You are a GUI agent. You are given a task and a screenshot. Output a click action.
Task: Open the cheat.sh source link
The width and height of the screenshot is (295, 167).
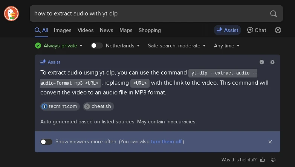(98, 106)
